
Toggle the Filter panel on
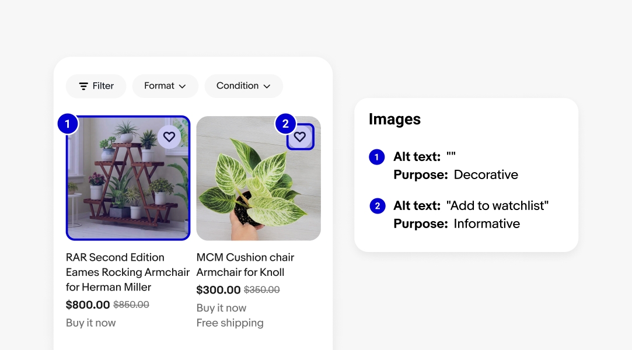(96, 86)
